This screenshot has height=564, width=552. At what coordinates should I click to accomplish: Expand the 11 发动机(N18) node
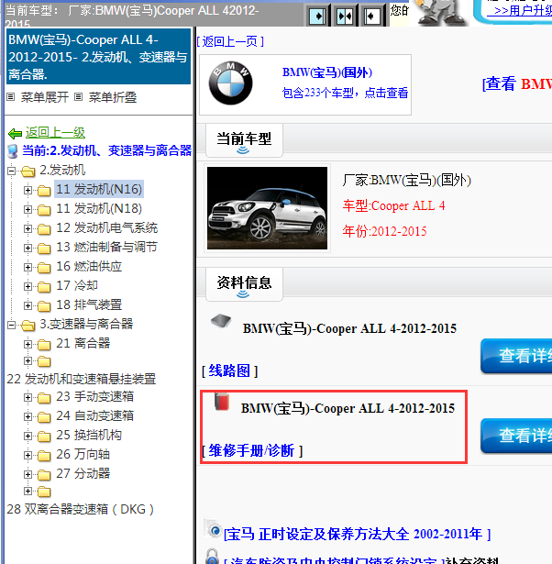click(28, 209)
